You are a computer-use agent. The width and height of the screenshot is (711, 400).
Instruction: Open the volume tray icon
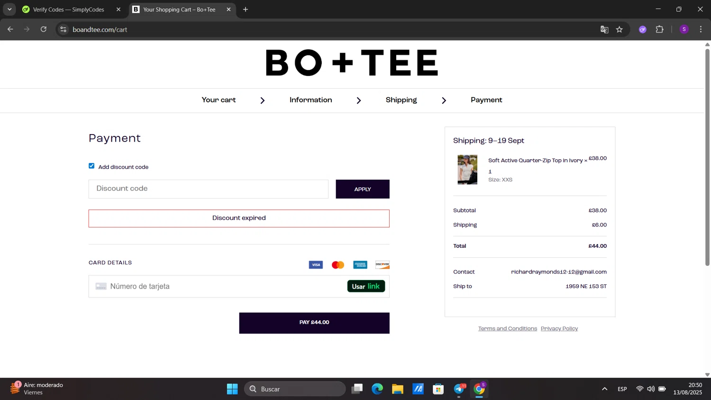coord(651,389)
